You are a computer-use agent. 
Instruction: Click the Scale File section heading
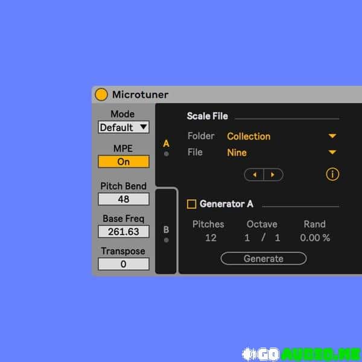click(x=208, y=116)
